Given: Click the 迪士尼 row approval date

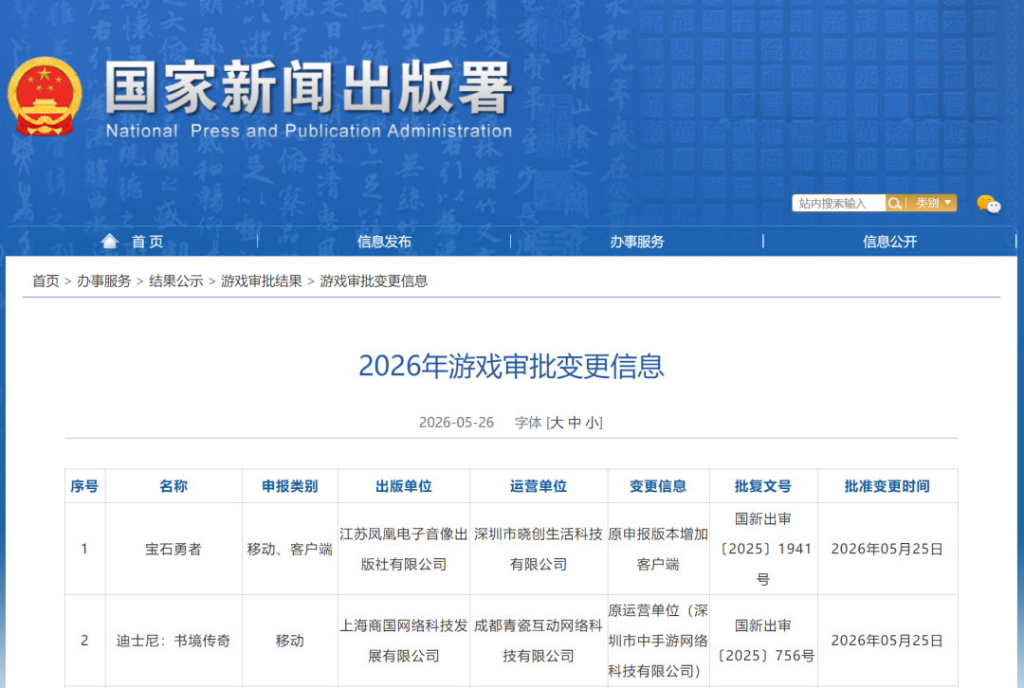Looking at the screenshot, I should point(887,641).
